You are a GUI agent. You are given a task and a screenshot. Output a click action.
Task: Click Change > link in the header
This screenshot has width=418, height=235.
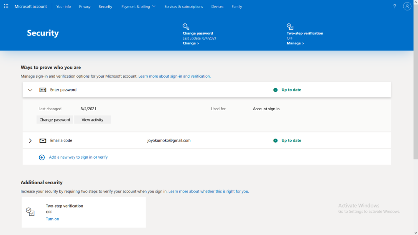(191, 43)
